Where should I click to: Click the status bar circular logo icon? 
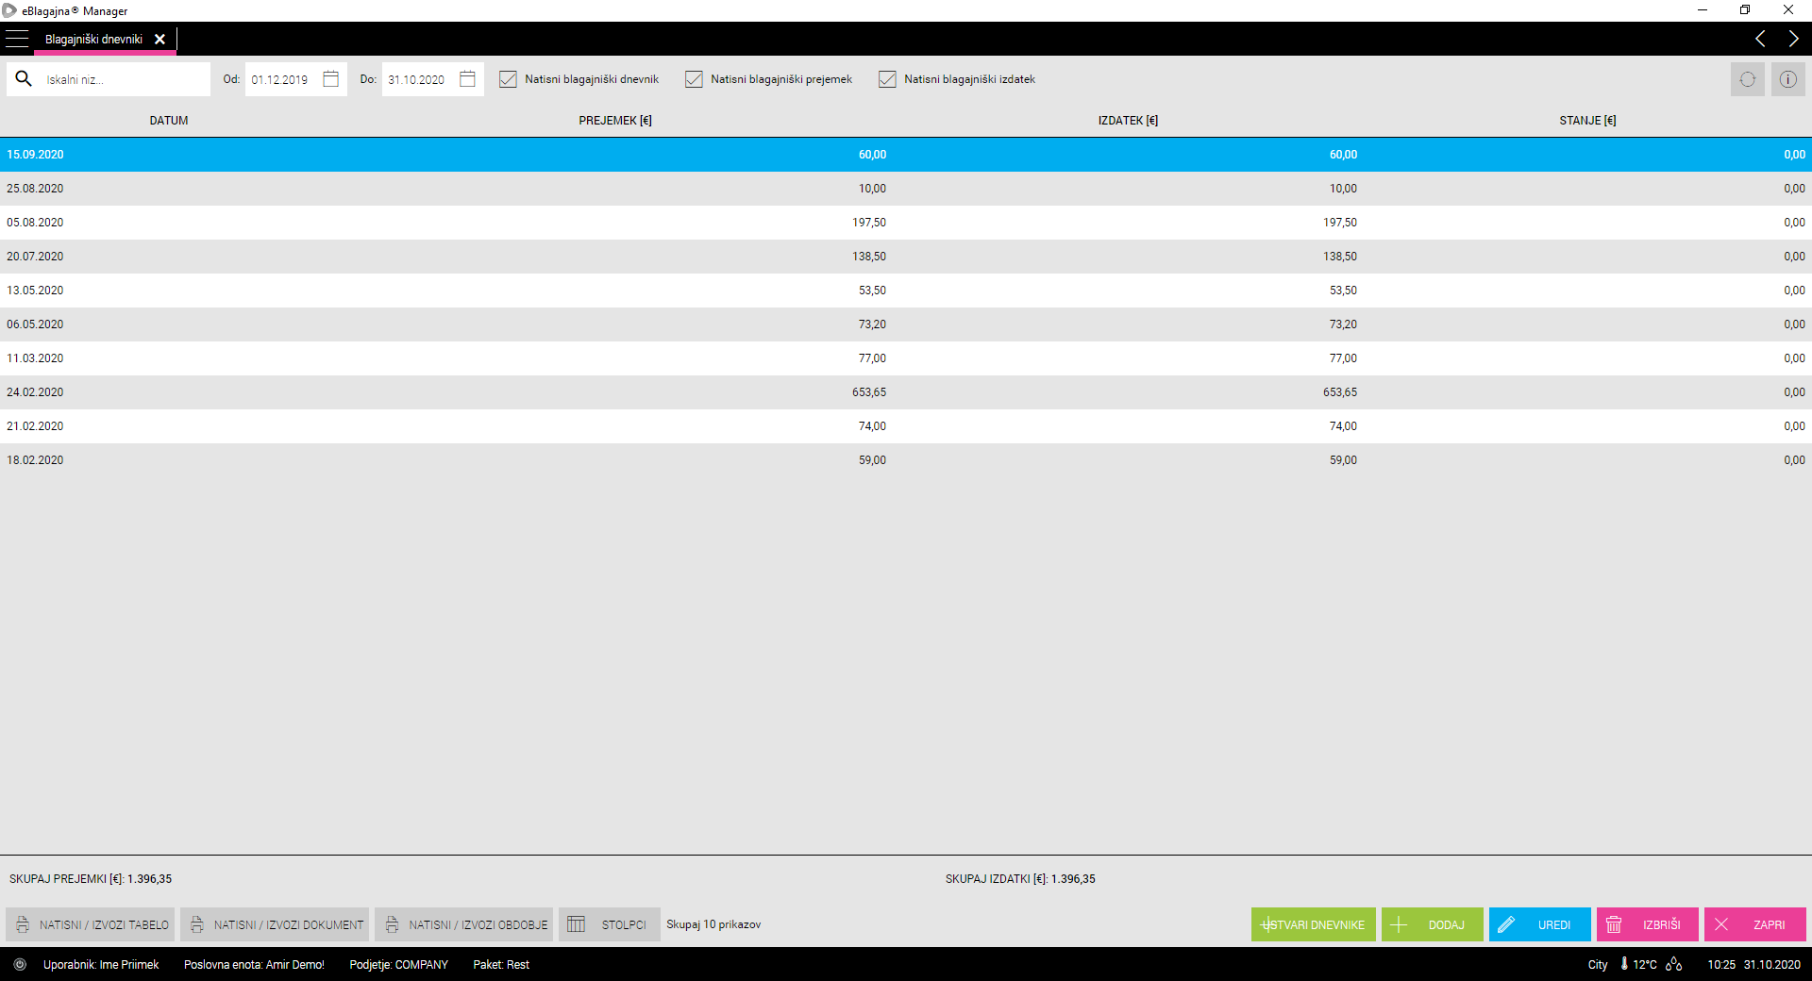coord(20,965)
